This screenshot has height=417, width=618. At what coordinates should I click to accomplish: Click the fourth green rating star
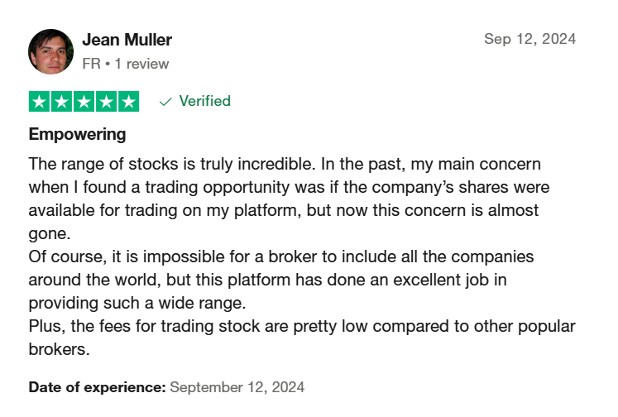[107, 102]
